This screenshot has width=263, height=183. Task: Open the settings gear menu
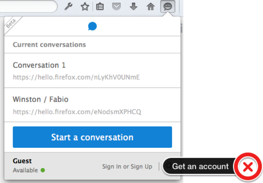click(168, 166)
